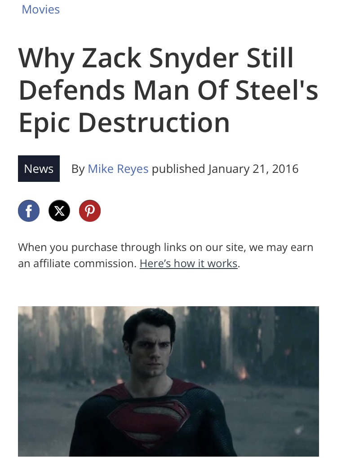Share the article on Facebook
Screen dimensions: 337x458
click(29, 211)
